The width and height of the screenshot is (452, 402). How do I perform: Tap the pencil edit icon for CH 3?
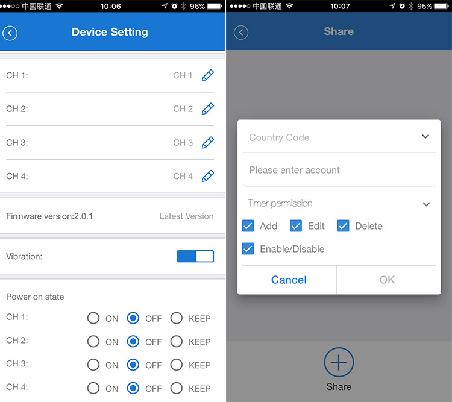click(x=207, y=143)
